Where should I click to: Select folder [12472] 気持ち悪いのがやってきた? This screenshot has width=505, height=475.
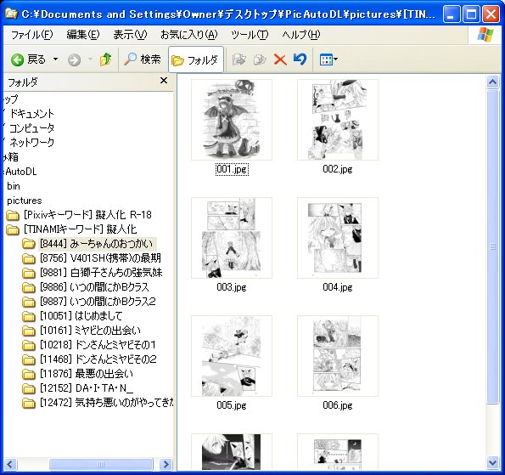[x=106, y=403]
